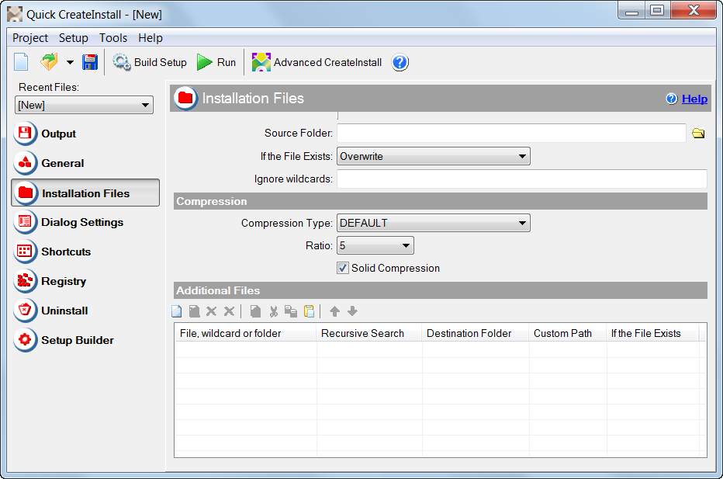This screenshot has height=479, width=723.
Task: Select Installation Files in the sidebar
Action: pos(85,193)
